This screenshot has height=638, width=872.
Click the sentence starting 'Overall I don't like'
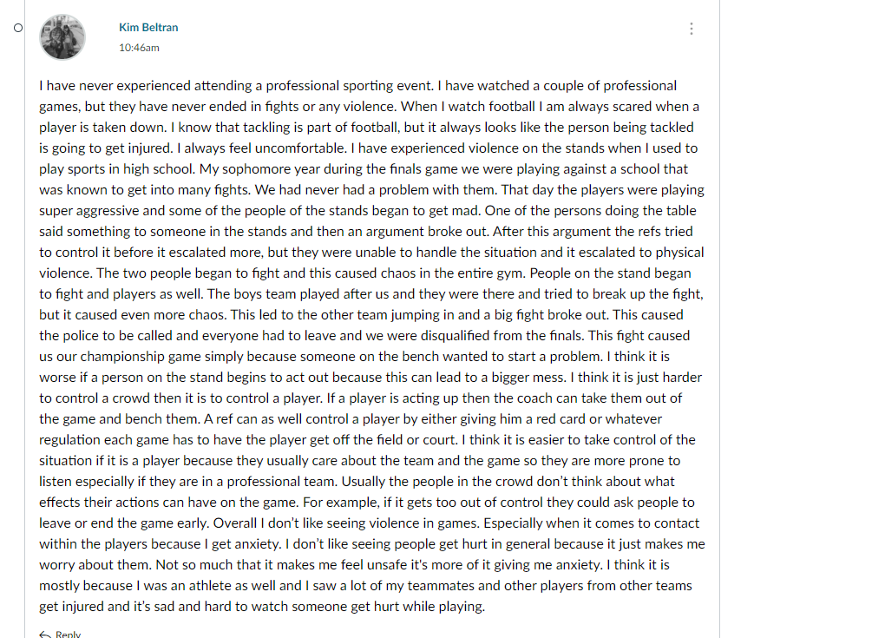tap(346, 523)
